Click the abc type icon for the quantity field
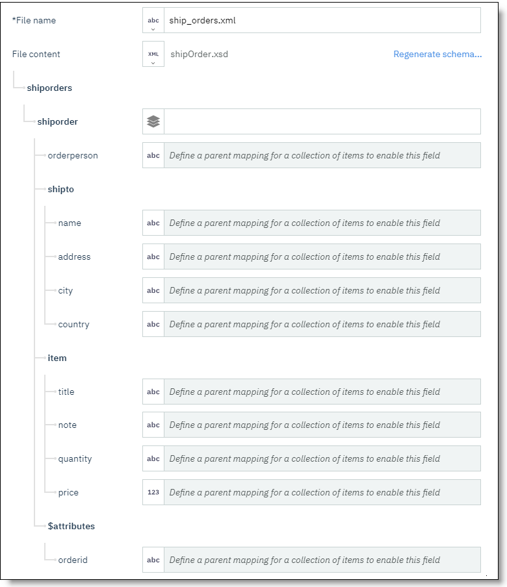This screenshot has height=587, width=507. tap(153, 458)
